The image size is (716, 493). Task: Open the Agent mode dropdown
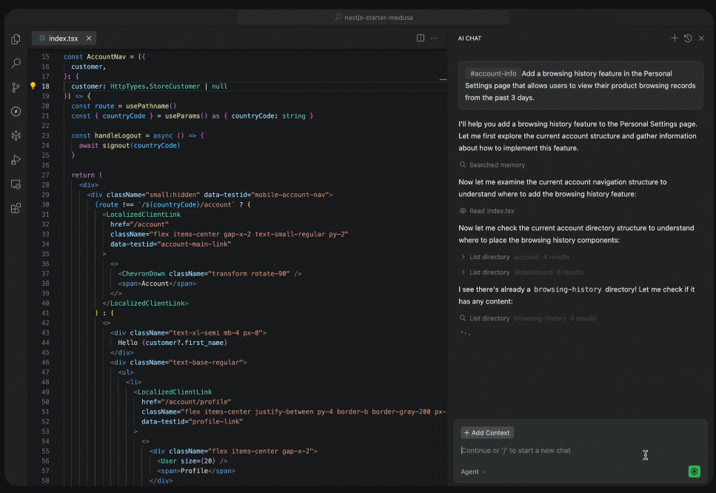474,472
